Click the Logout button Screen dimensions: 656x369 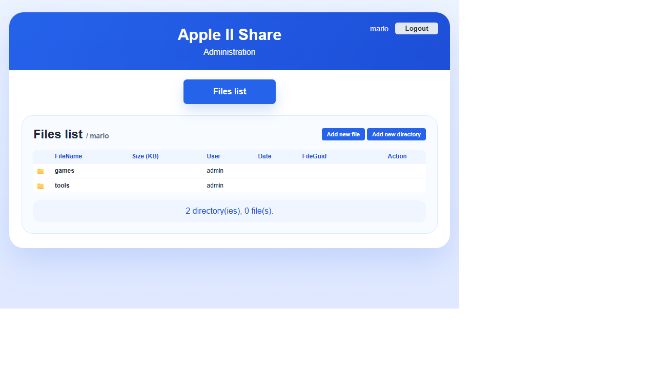[x=416, y=29]
